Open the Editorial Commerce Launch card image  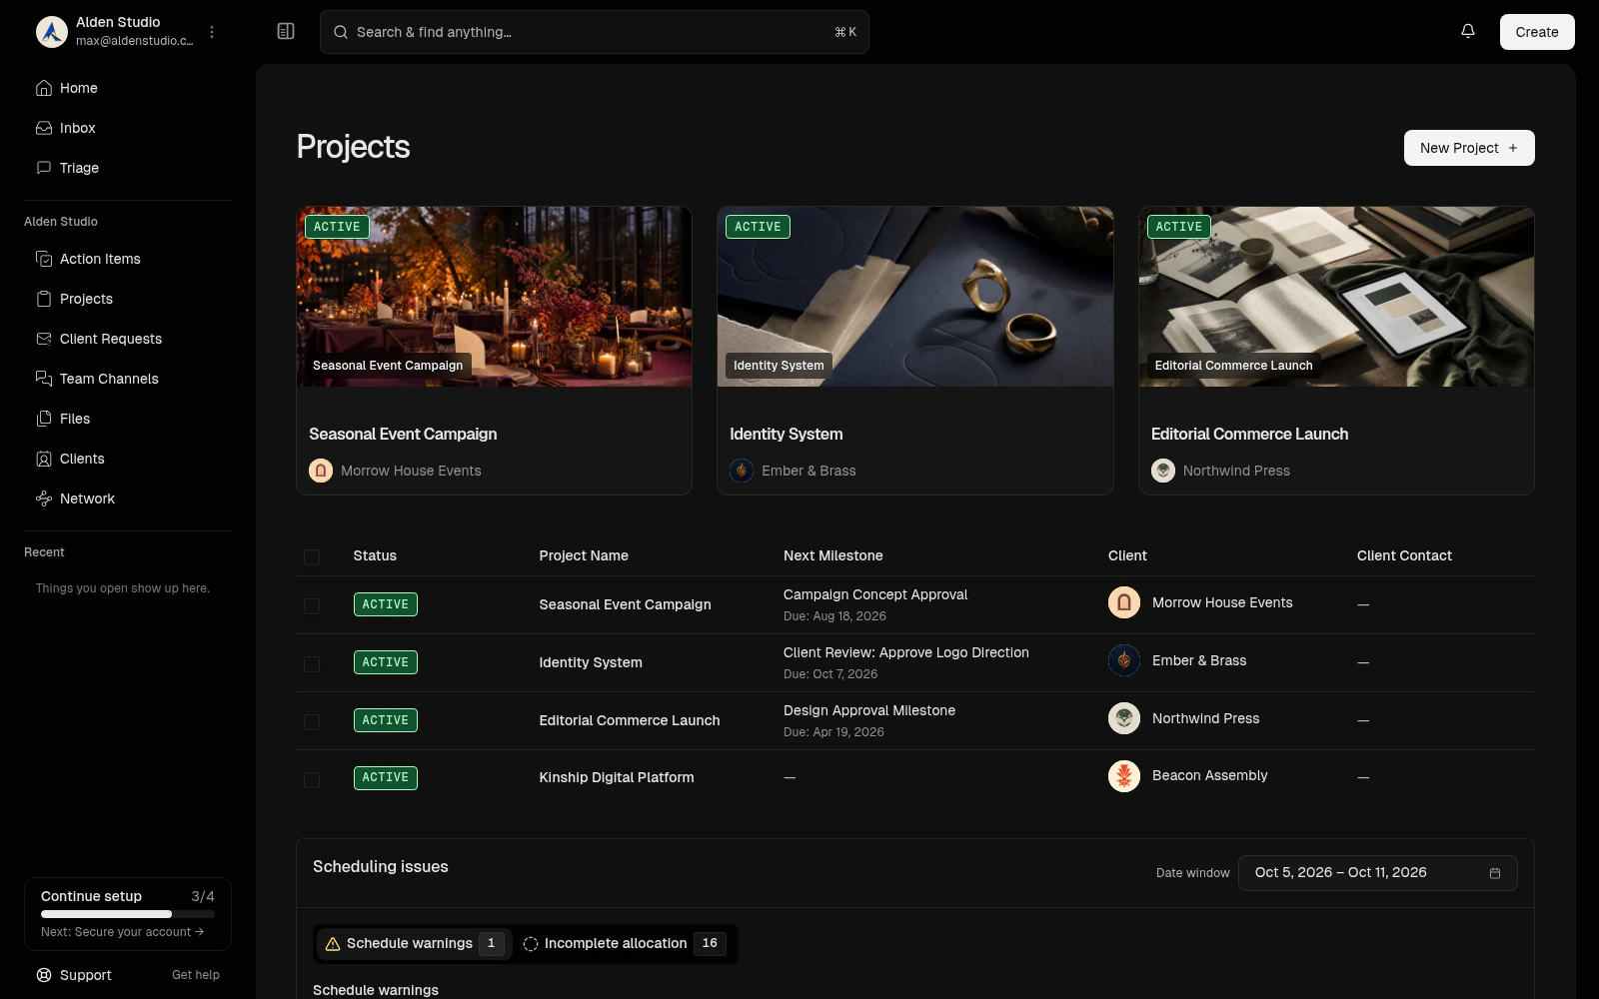click(x=1336, y=297)
